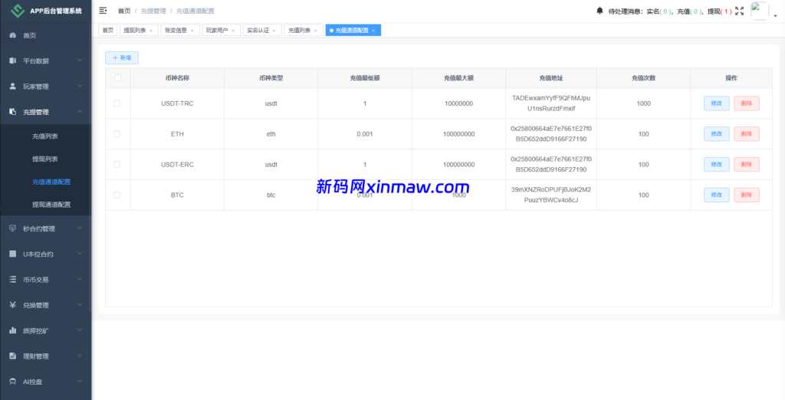Click the BTC address 39mXNZRoDPUFjBJoK2M2 cell
Screen dimensions: 785x400
(x=550, y=195)
